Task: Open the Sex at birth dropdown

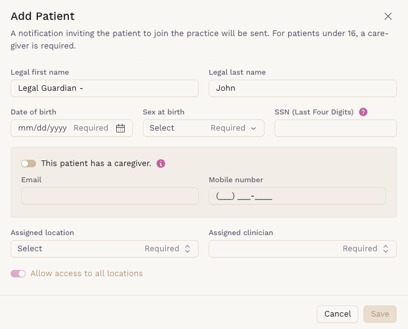Action: pyautogui.click(x=203, y=128)
